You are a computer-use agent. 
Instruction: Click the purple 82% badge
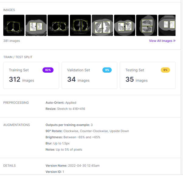click(x=48, y=70)
